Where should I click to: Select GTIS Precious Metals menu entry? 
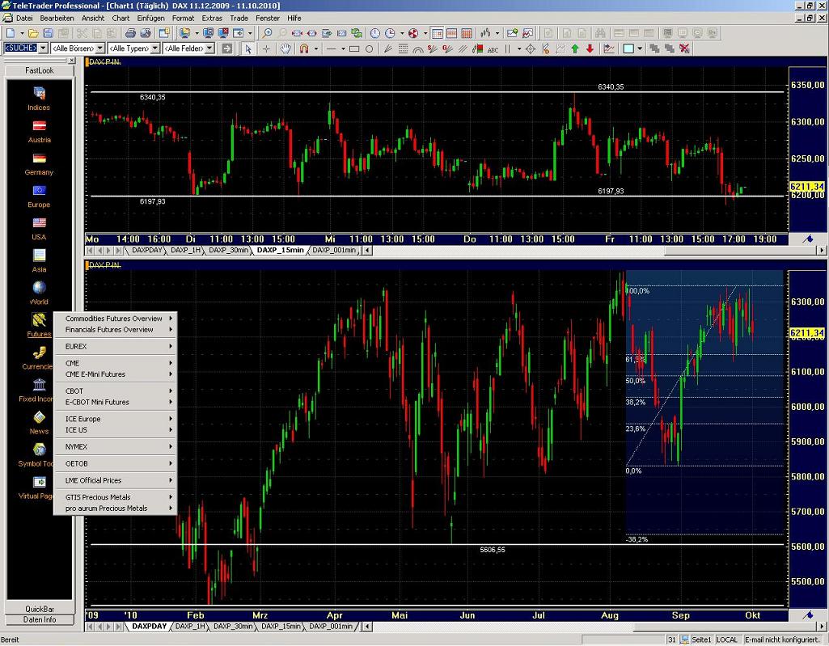(x=116, y=497)
